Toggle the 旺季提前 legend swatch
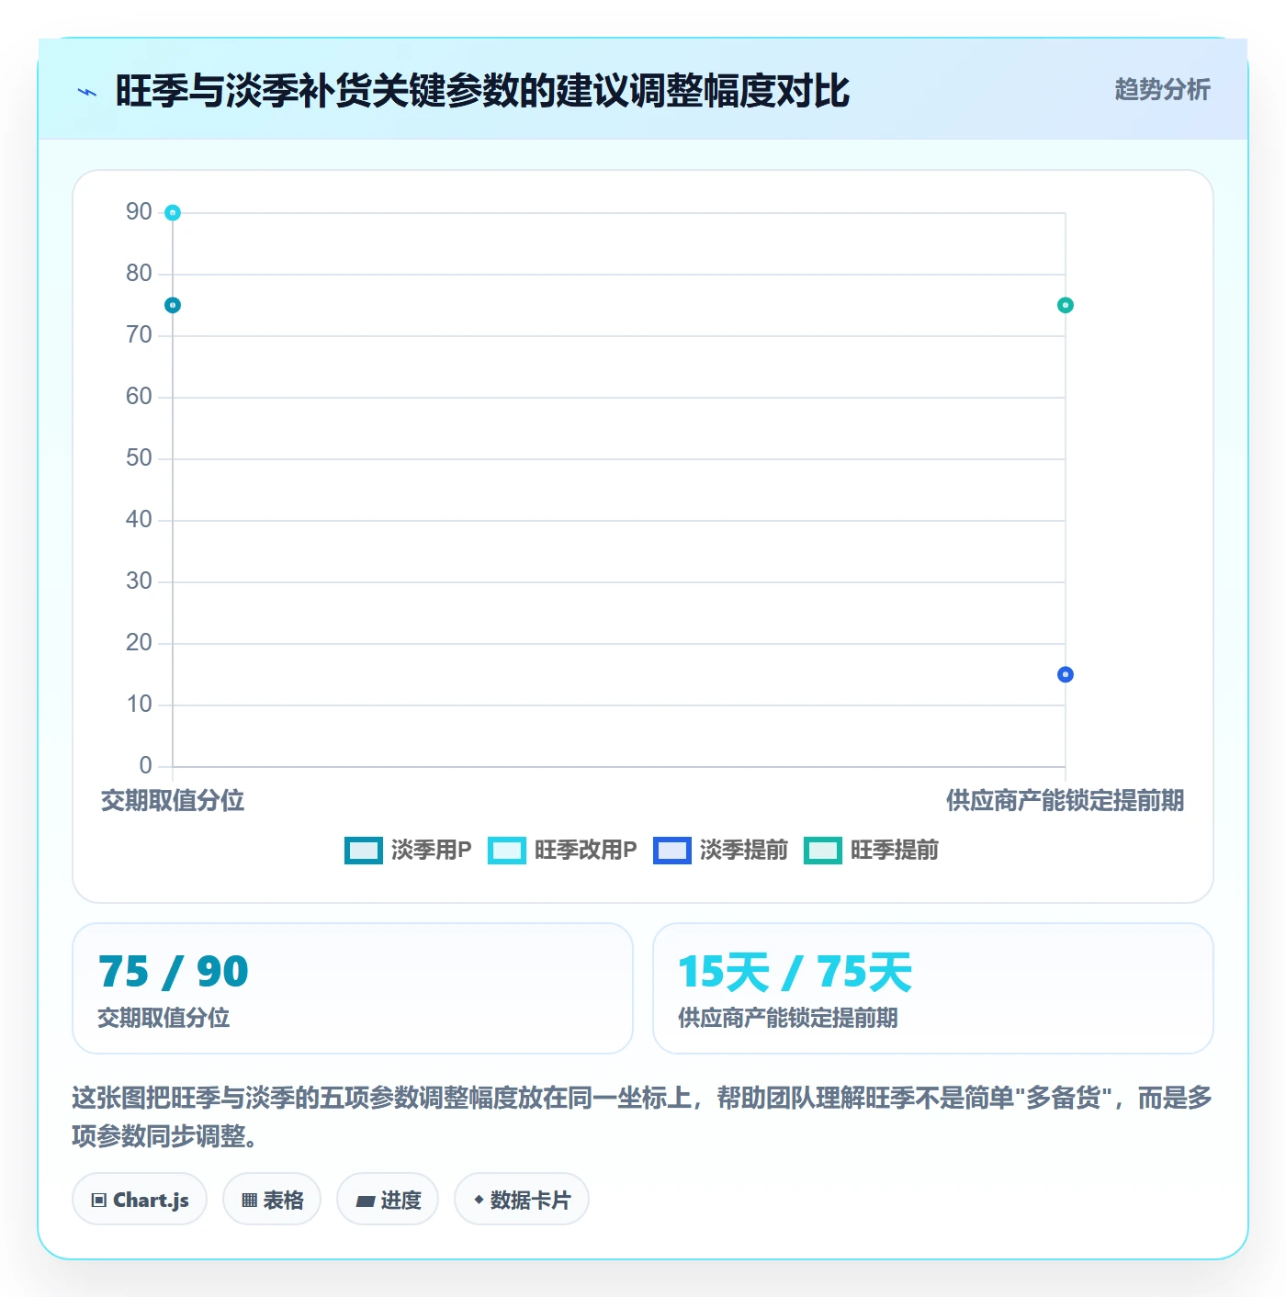The image size is (1286, 1297). click(823, 851)
